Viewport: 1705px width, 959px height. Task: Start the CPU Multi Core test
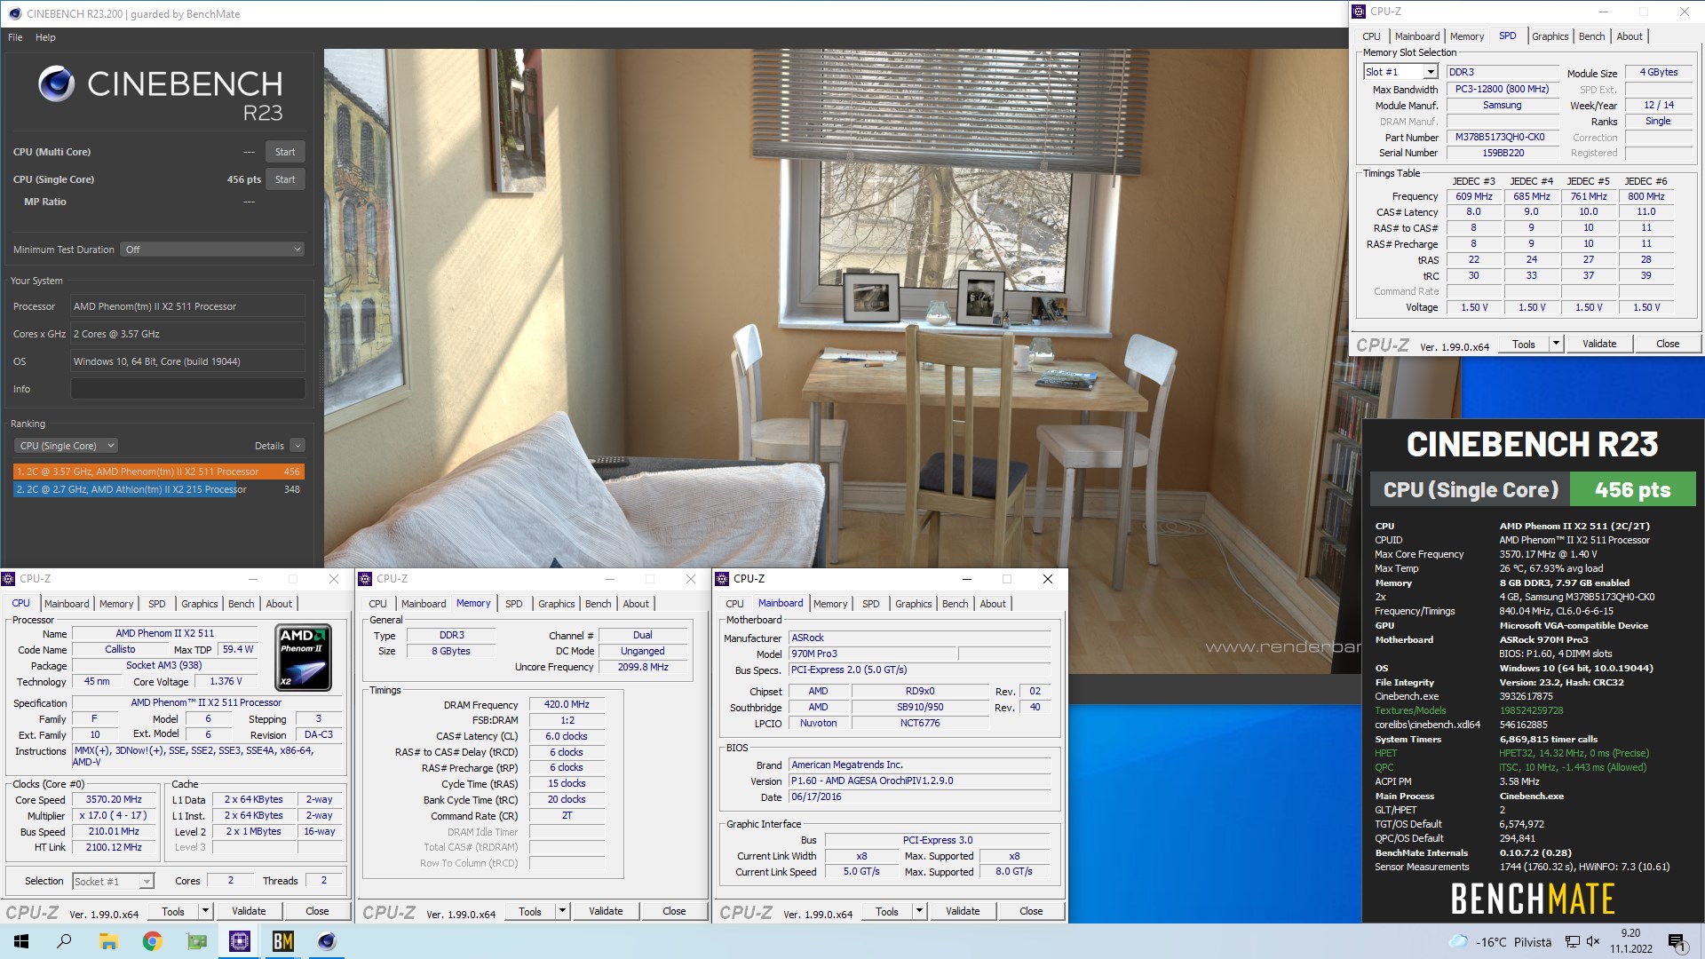click(x=285, y=152)
